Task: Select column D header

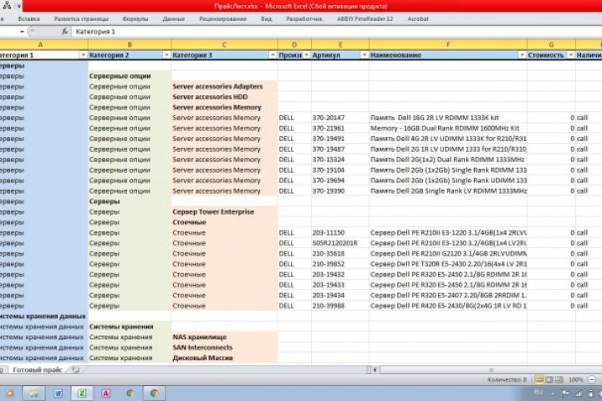Action: (294, 44)
